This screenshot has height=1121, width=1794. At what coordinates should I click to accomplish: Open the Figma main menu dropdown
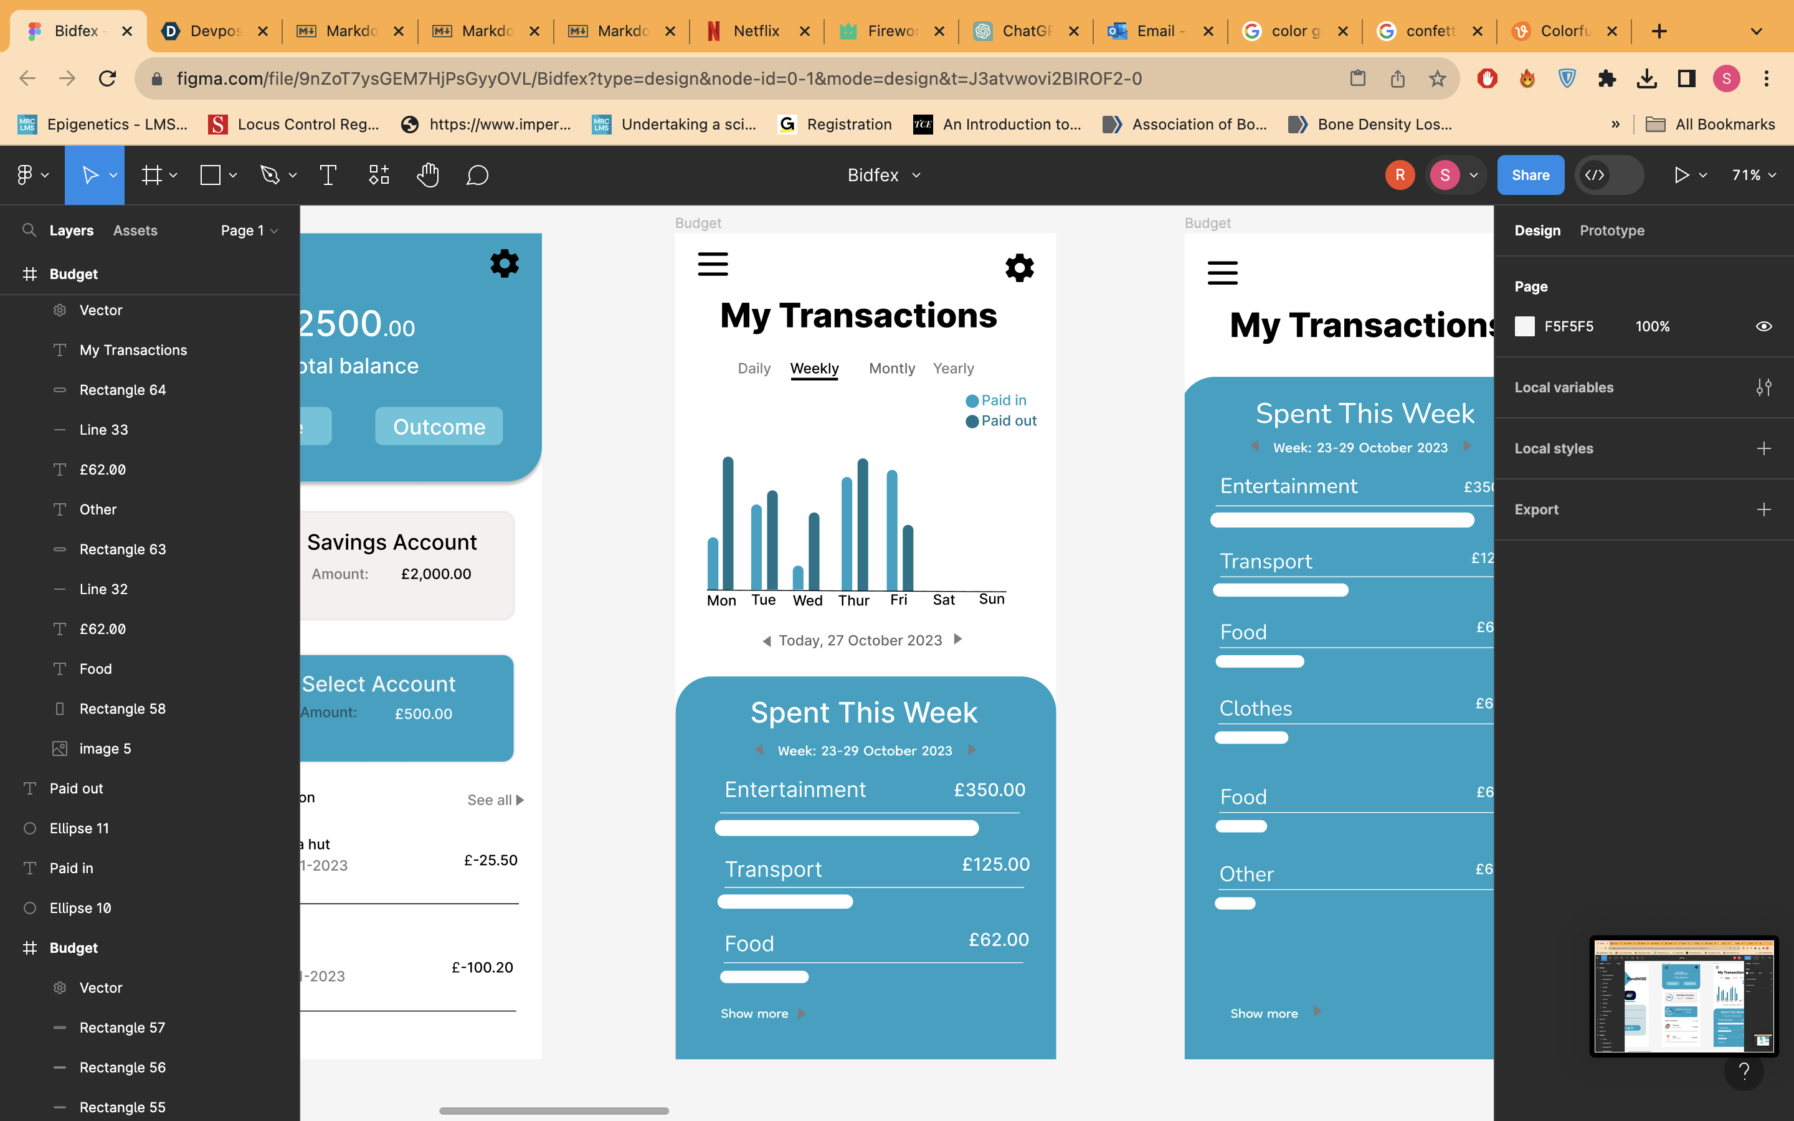[x=32, y=176]
